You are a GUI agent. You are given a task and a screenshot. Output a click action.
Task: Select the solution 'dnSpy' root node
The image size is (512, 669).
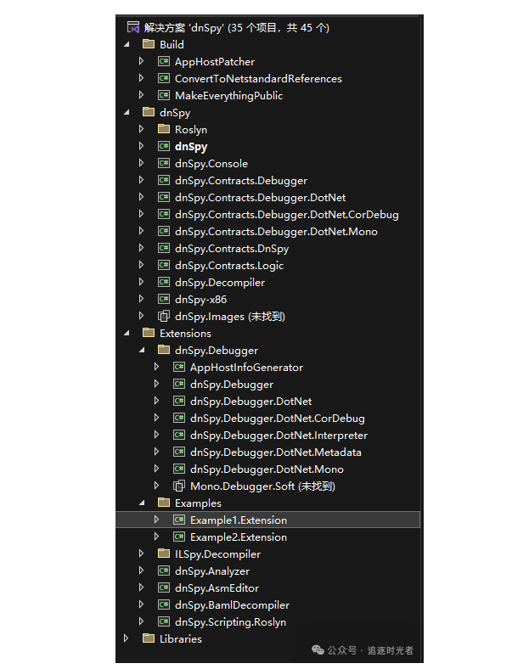point(236,28)
